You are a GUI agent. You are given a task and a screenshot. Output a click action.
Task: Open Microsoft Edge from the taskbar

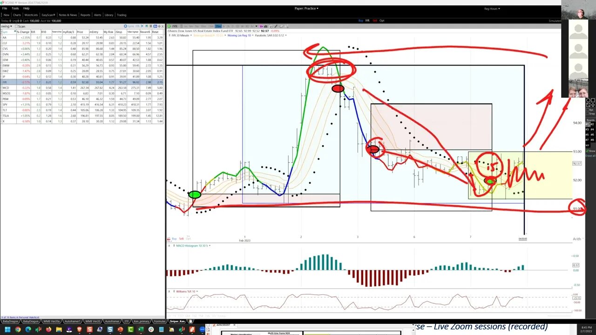click(28, 329)
